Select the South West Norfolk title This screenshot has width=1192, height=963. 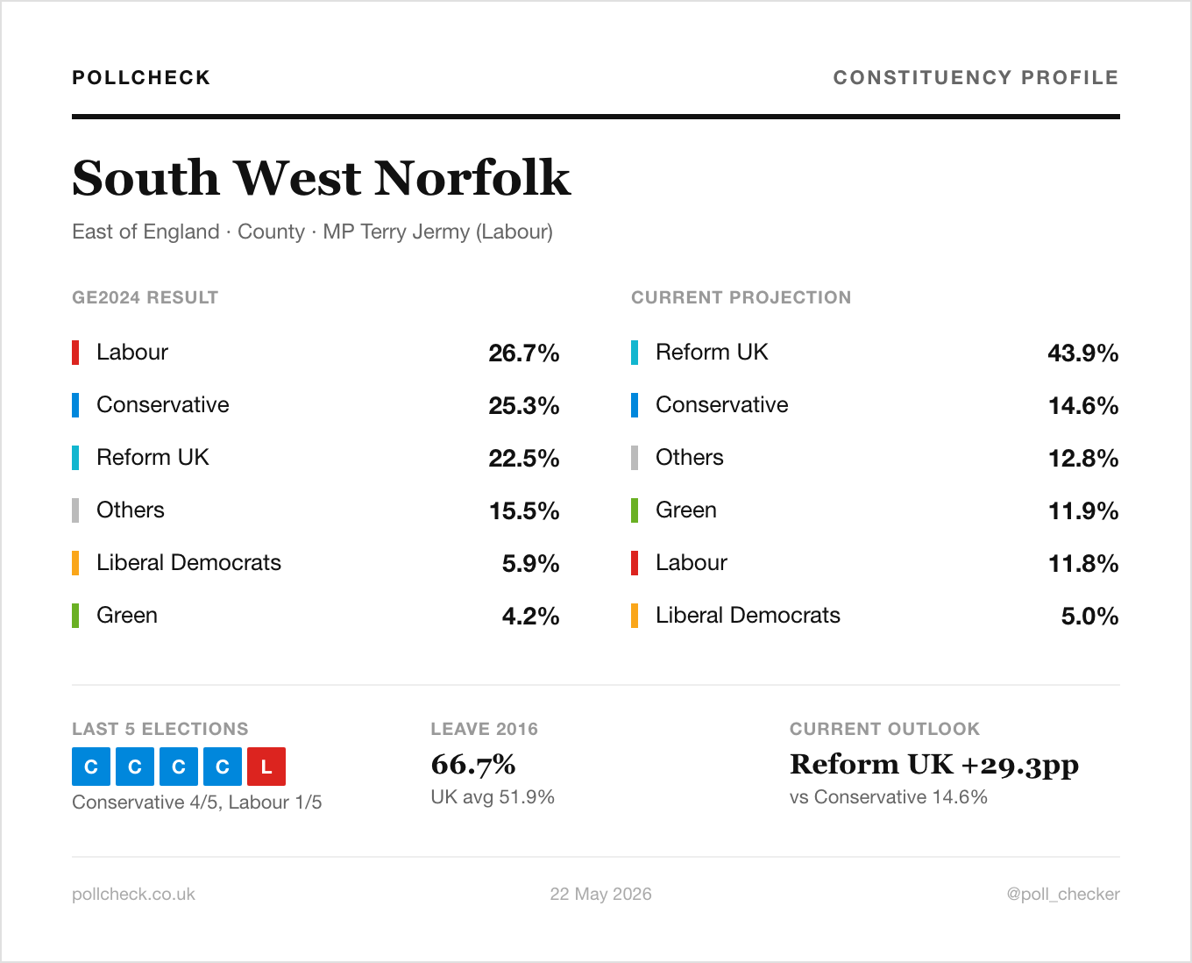(322, 178)
